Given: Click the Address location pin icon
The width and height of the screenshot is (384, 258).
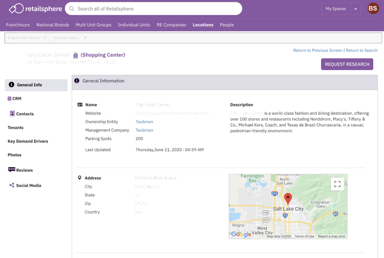Looking at the screenshot, I should (x=79, y=178).
